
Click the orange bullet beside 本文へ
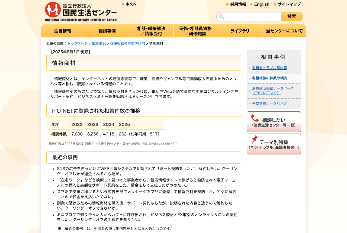(x=123, y=4)
